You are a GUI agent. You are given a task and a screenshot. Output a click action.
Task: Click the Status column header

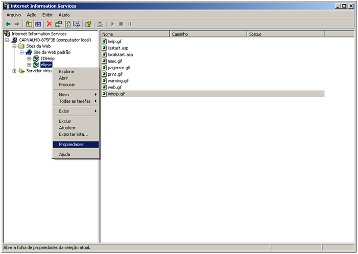tap(286, 34)
